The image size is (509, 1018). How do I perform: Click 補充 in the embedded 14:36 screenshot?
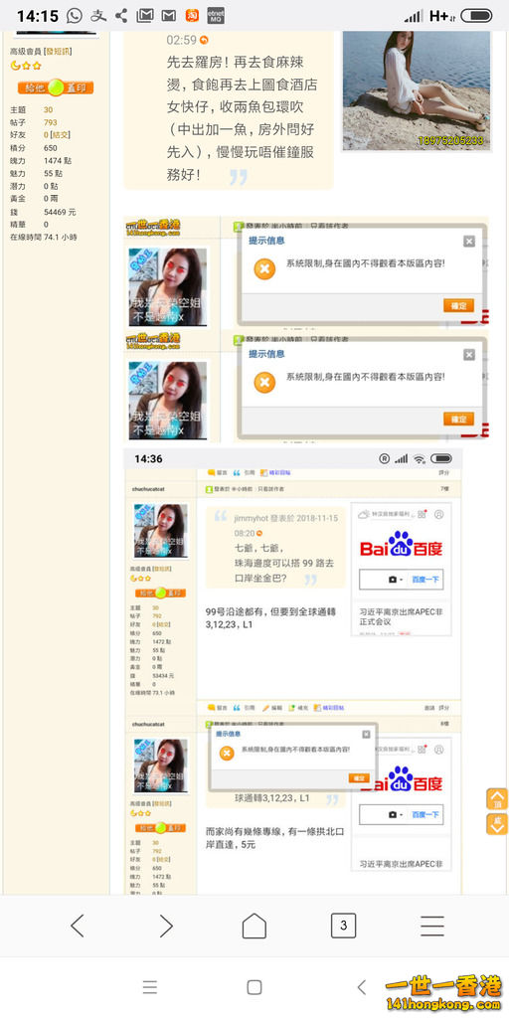click(x=298, y=708)
